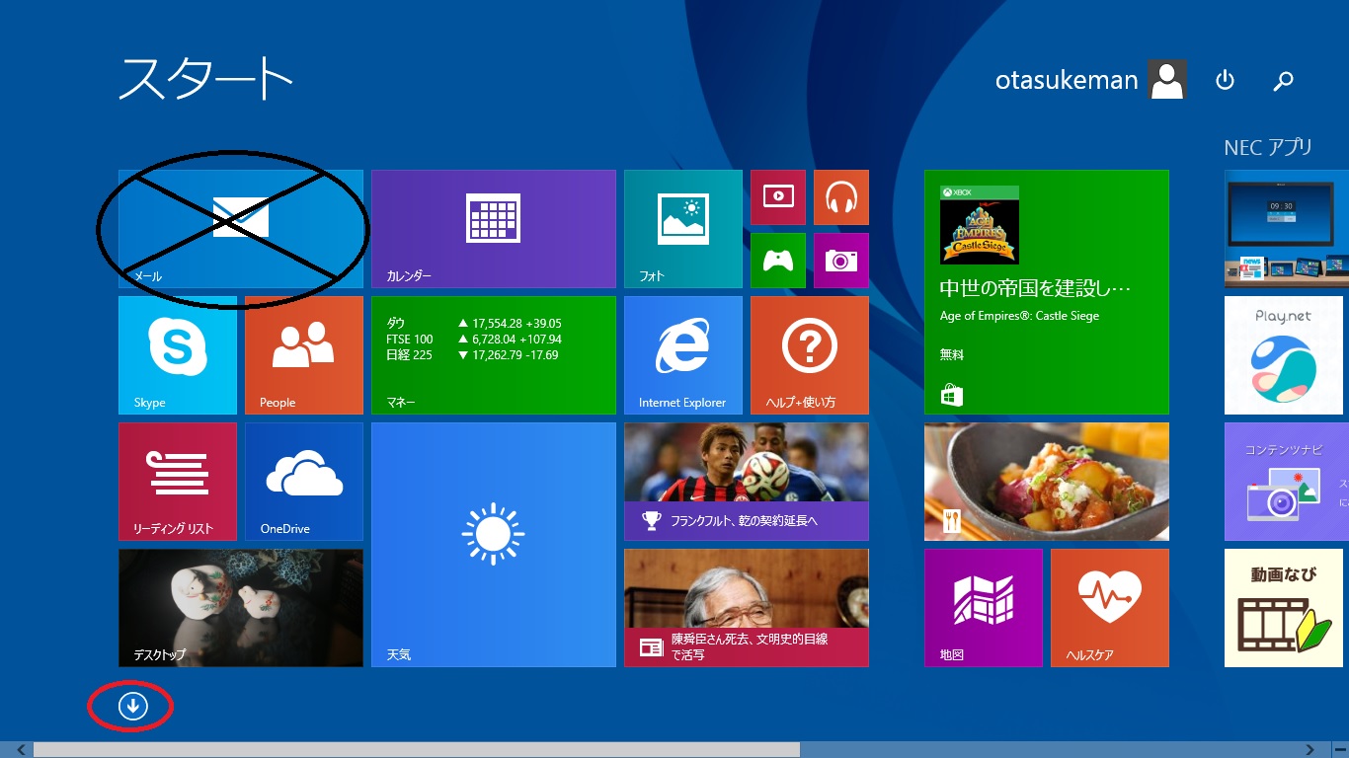This screenshot has width=1349, height=758.
Task: Click the horizontal scrollbar thumb
Action: point(417,750)
